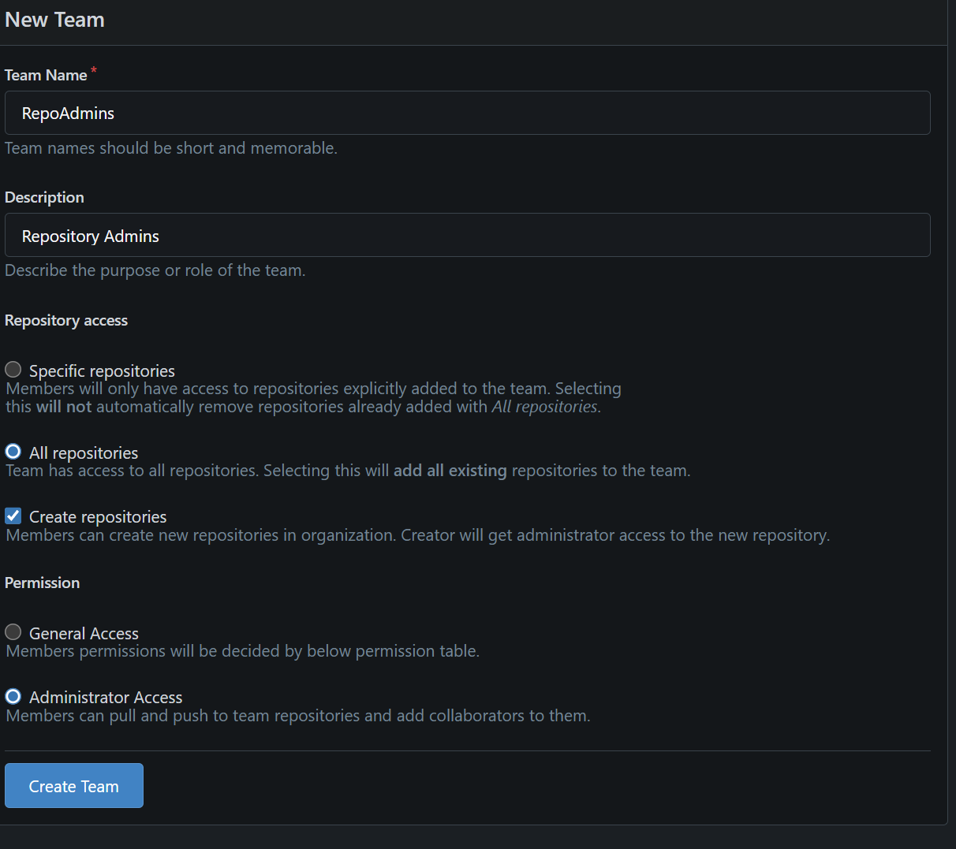The image size is (956, 849).
Task: Click the Team Name input field
Action: pos(467,113)
